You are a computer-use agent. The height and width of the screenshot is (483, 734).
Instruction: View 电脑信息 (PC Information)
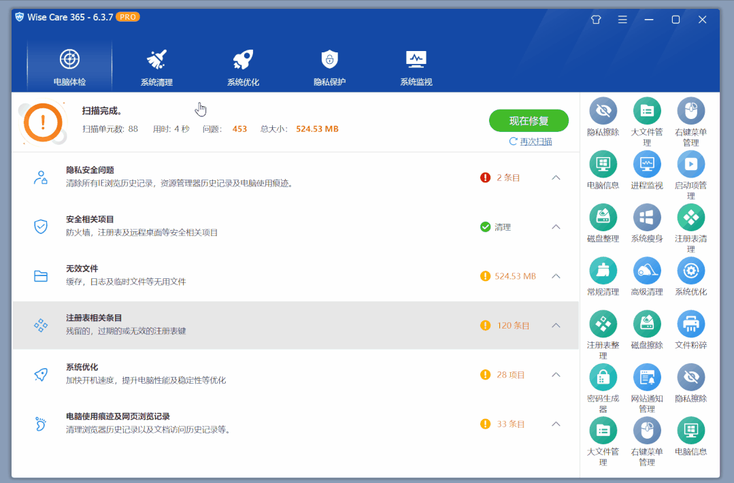click(x=603, y=165)
